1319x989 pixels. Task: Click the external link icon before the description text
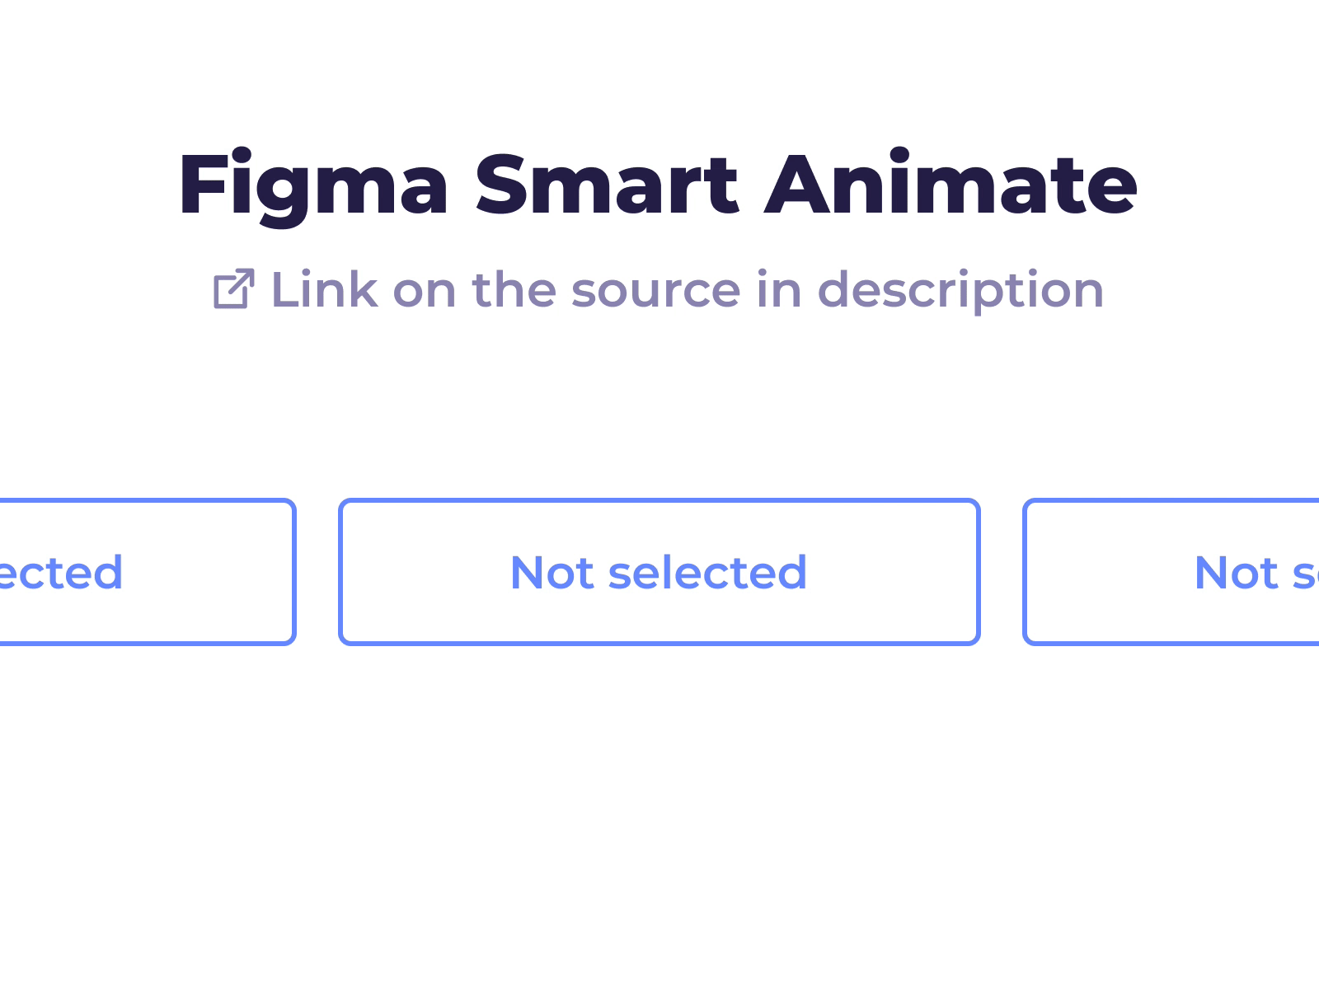(x=233, y=290)
